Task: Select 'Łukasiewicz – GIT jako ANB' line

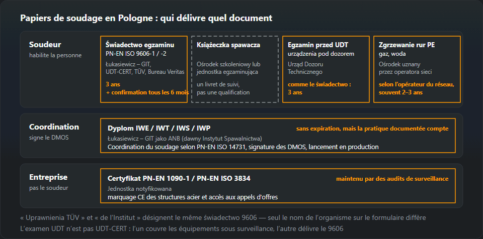Action: click(185, 139)
